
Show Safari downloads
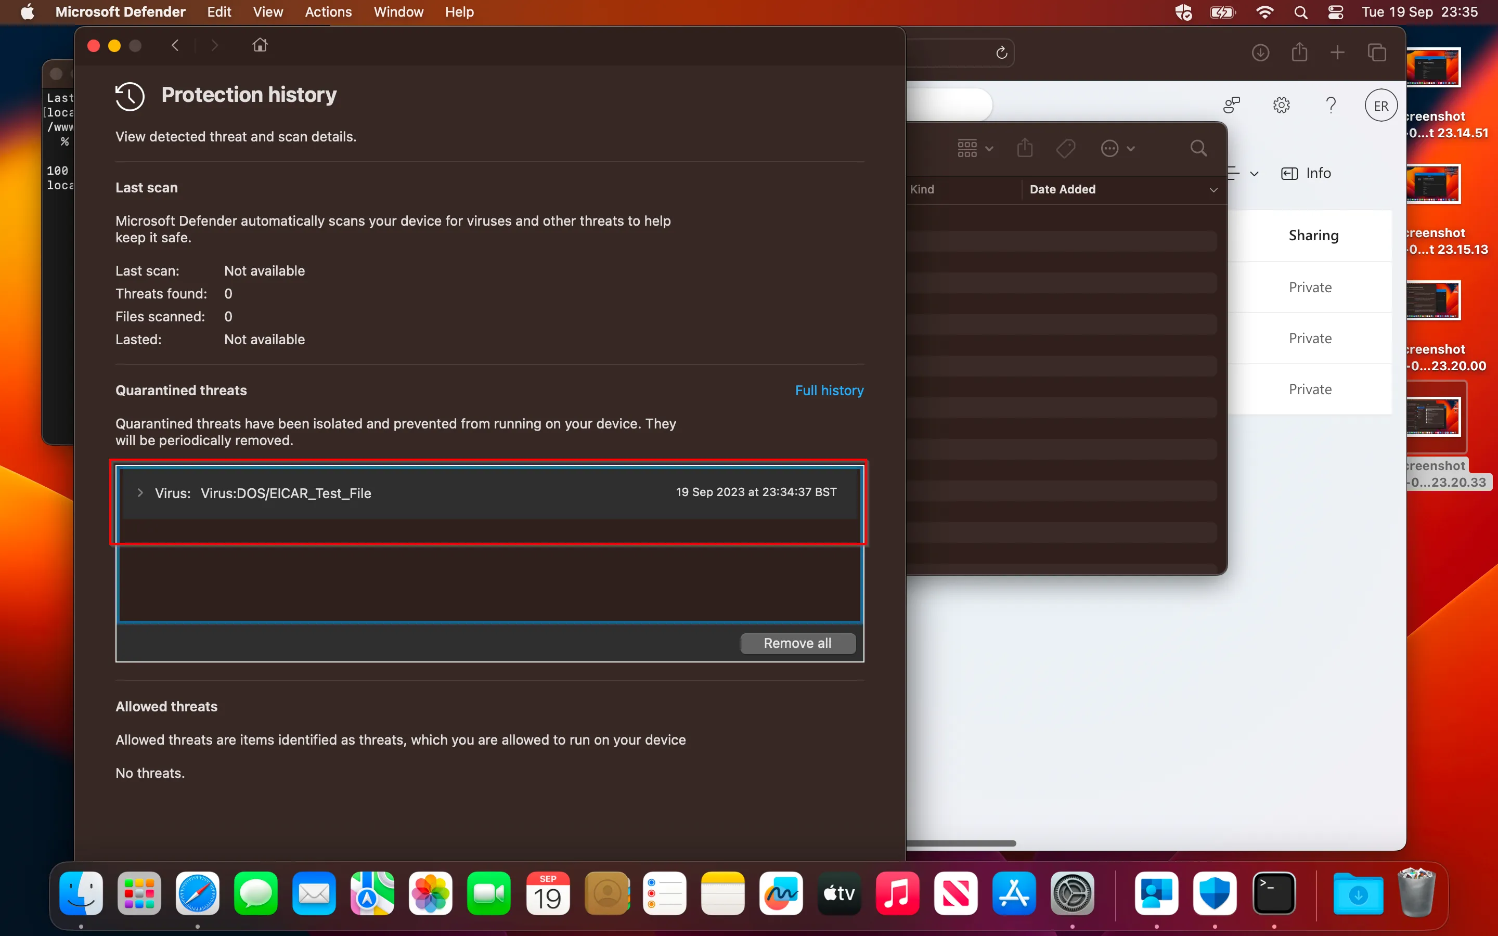point(1260,53)
